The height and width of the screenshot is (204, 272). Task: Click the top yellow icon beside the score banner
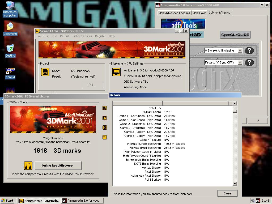click(105, 108)
